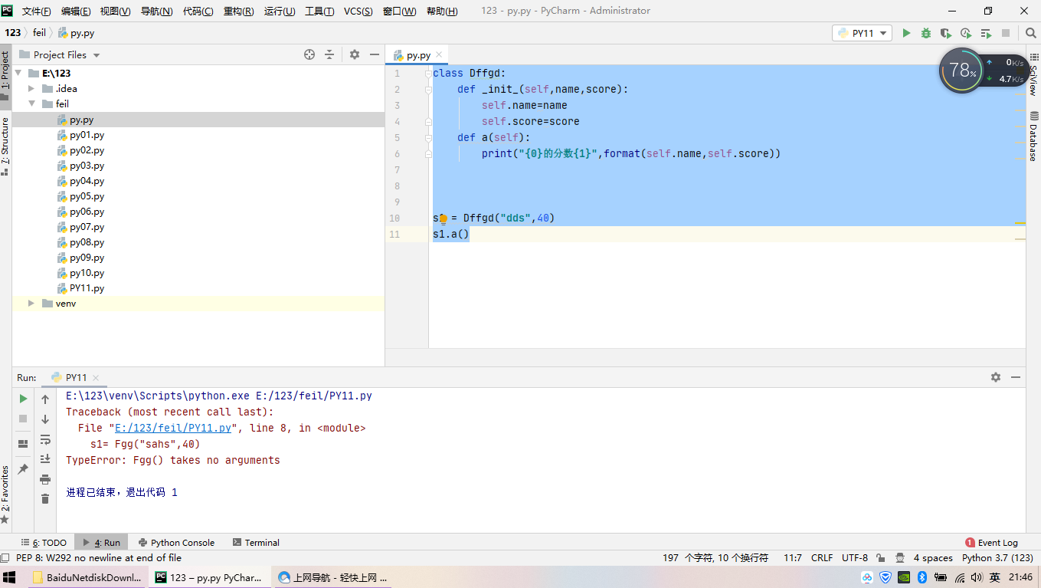
Task: Fold the def a method on line 5
Action: (428, 138)
